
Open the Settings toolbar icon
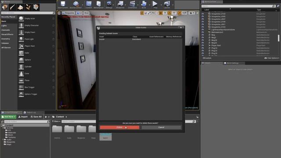109,5
